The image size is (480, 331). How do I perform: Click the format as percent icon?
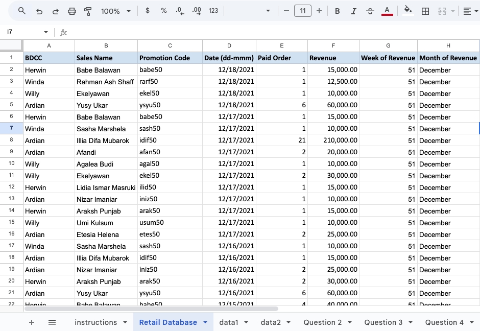pos(163,10)
